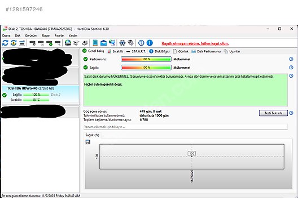Switch to the Sıcaklık tab
Screen dimensions: 298x223
pos(115,51)
